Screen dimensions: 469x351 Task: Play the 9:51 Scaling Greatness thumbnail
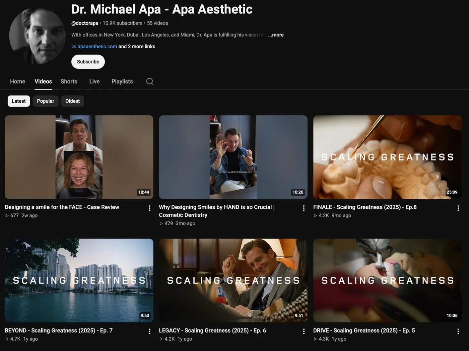(x=233, y=281)
